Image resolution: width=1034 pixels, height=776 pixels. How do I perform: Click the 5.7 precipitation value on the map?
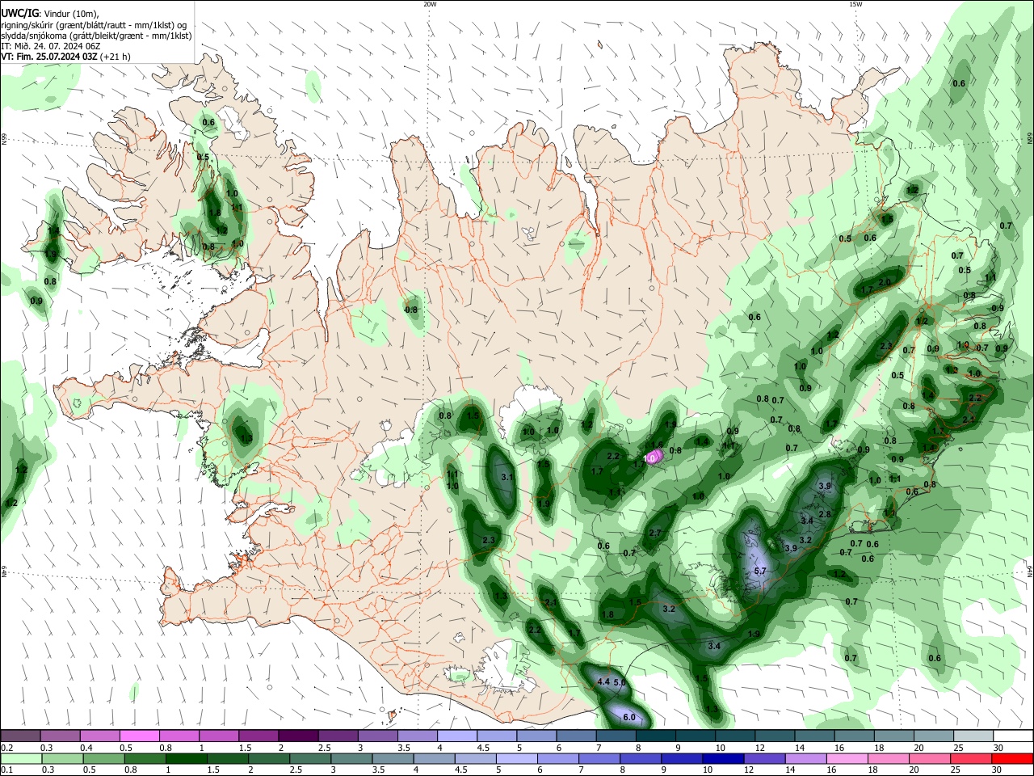[x=759, y=571]
